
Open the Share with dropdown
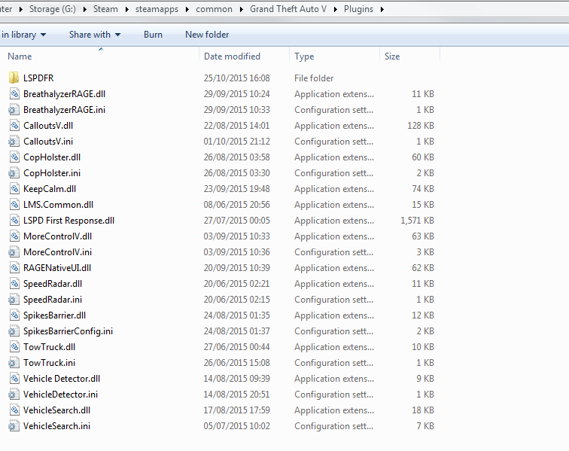(95, 35)
